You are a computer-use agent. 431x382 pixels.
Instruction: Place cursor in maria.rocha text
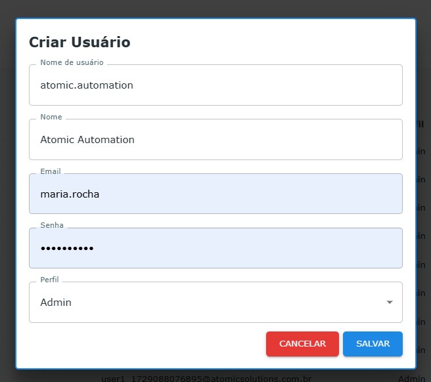70,194
